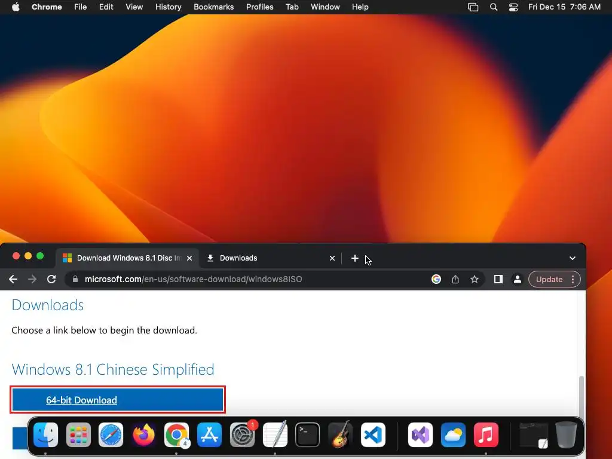The image size is (612, 459).
Task: Click the forward navigation arrow
Action: pyautogui.click(x=32, y=279)
